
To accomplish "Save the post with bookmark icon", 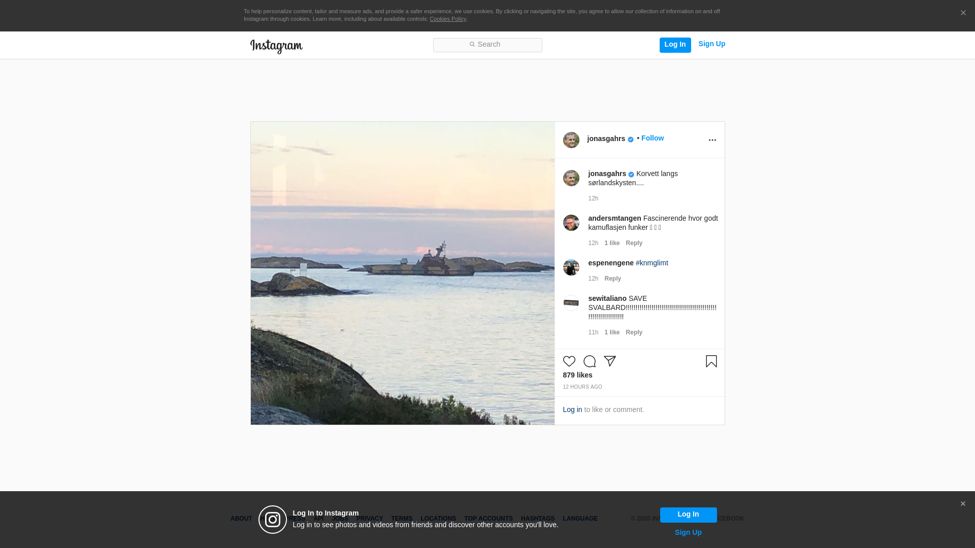I will [x=711, y=361].
